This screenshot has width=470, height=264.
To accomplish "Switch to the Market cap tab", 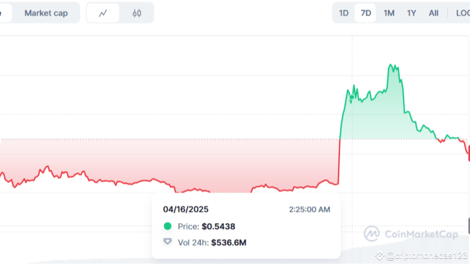I will [x=46, y=13].
